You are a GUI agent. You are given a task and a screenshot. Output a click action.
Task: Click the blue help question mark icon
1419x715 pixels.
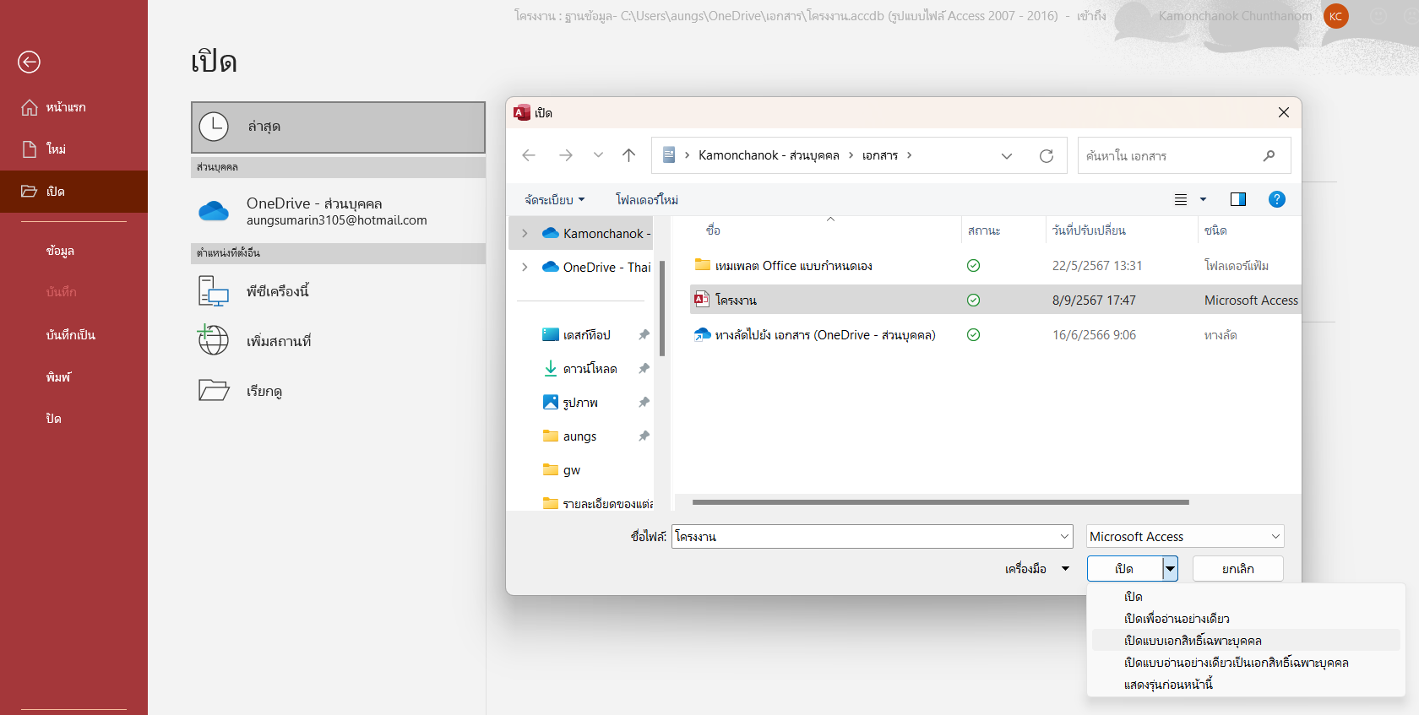(x=1276, y=199)
